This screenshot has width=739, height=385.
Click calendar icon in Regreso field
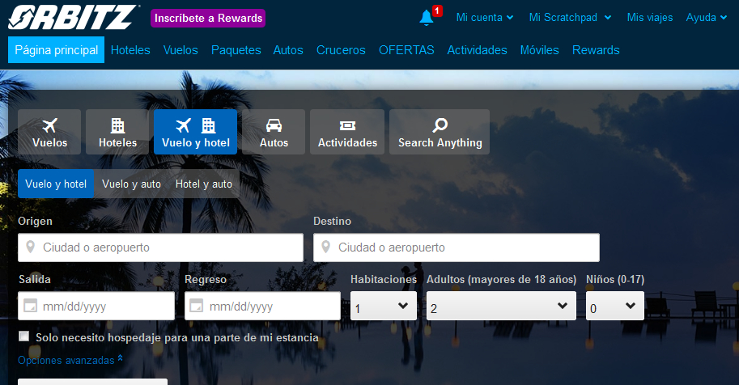tap(197, 307)
